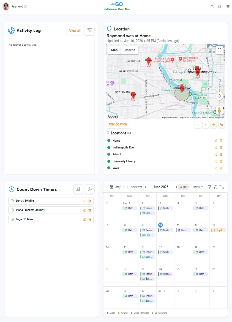Screen dimensions: 232x322
Task: Open the hamburger menu icon
Action: pyautogui.click(x=228, y=6)
